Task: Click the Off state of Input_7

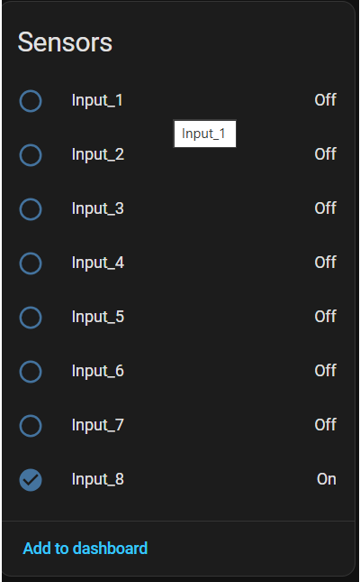Action: pos(325,425)
